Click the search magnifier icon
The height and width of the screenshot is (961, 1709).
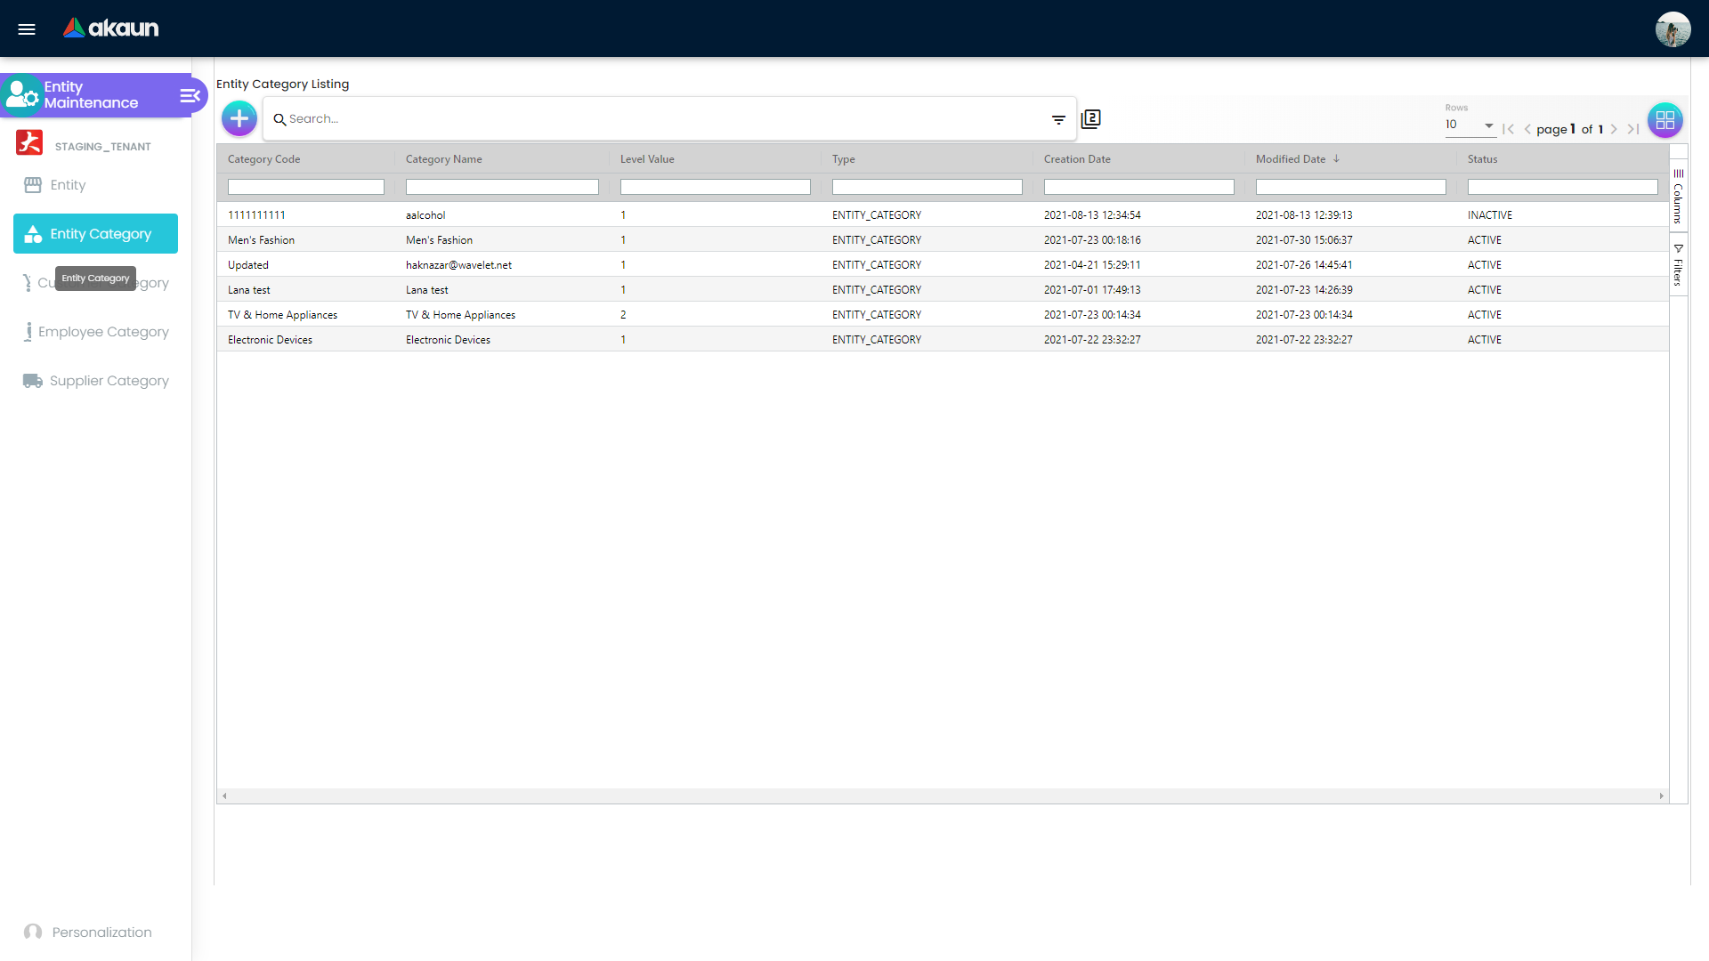pyautogui.click(x=280, y=118)
